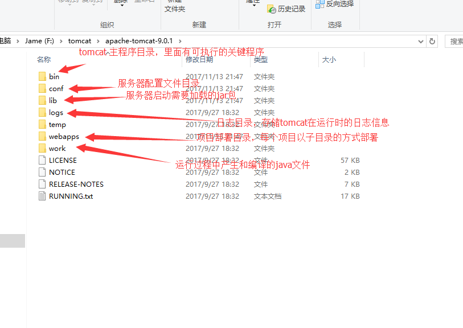The width and height of the screenshot is (463, 328).
Task: Click 文本文档 type of RUNNING.txt
Action: 268,196
